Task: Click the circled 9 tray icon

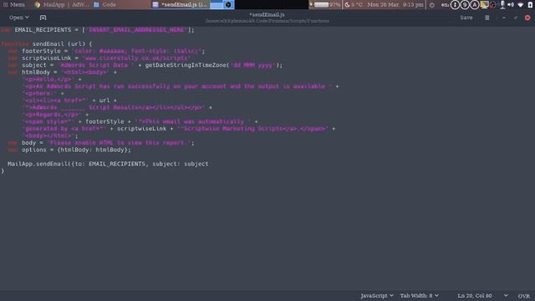Action: click(465, 5)
